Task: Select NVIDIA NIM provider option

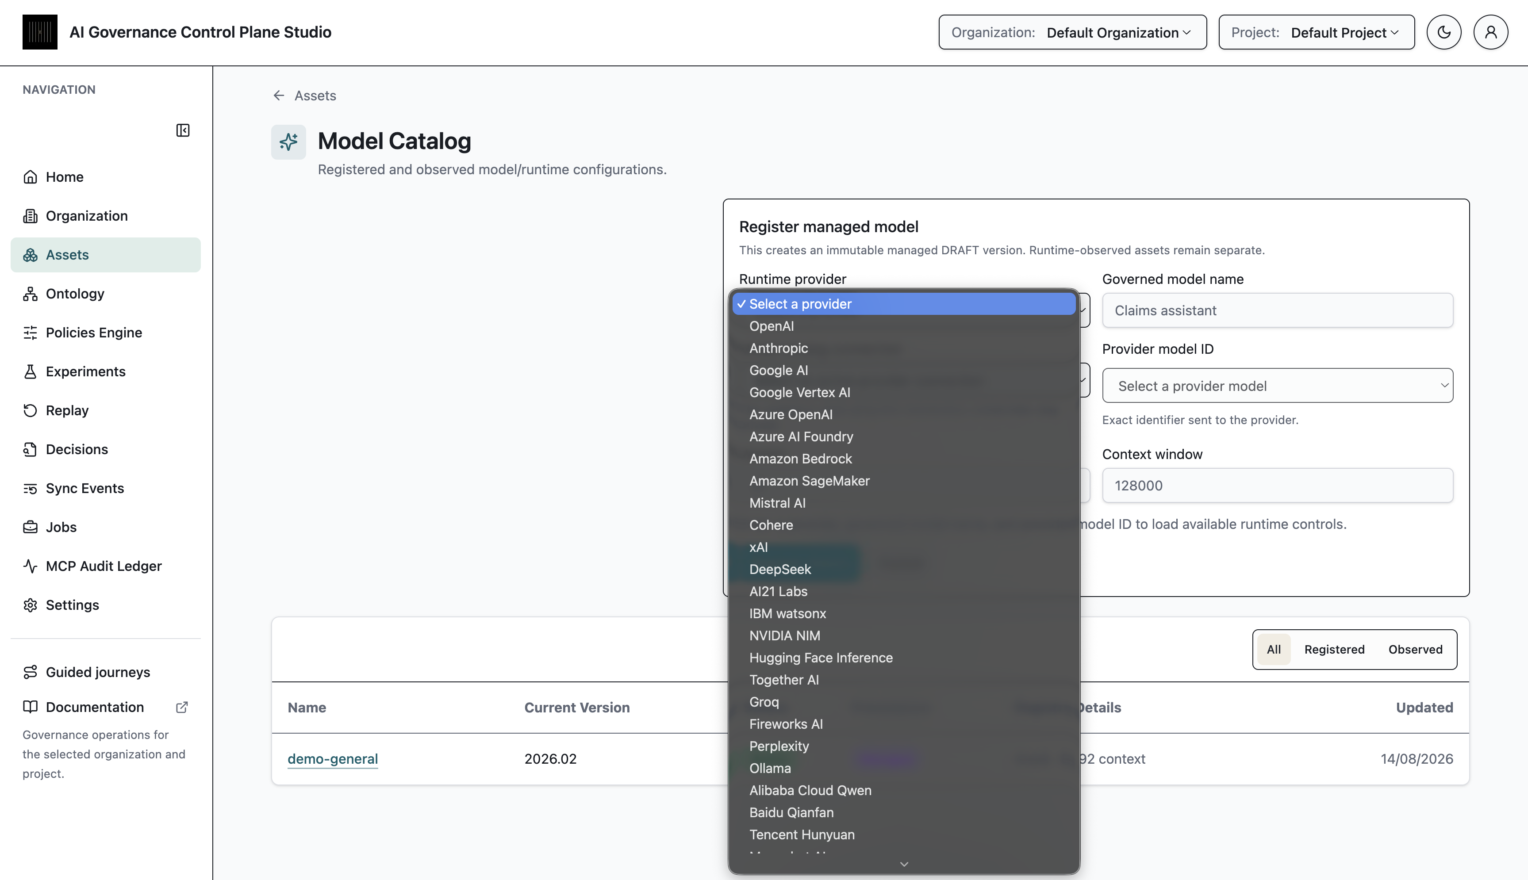Action: [x=904, y=636]
